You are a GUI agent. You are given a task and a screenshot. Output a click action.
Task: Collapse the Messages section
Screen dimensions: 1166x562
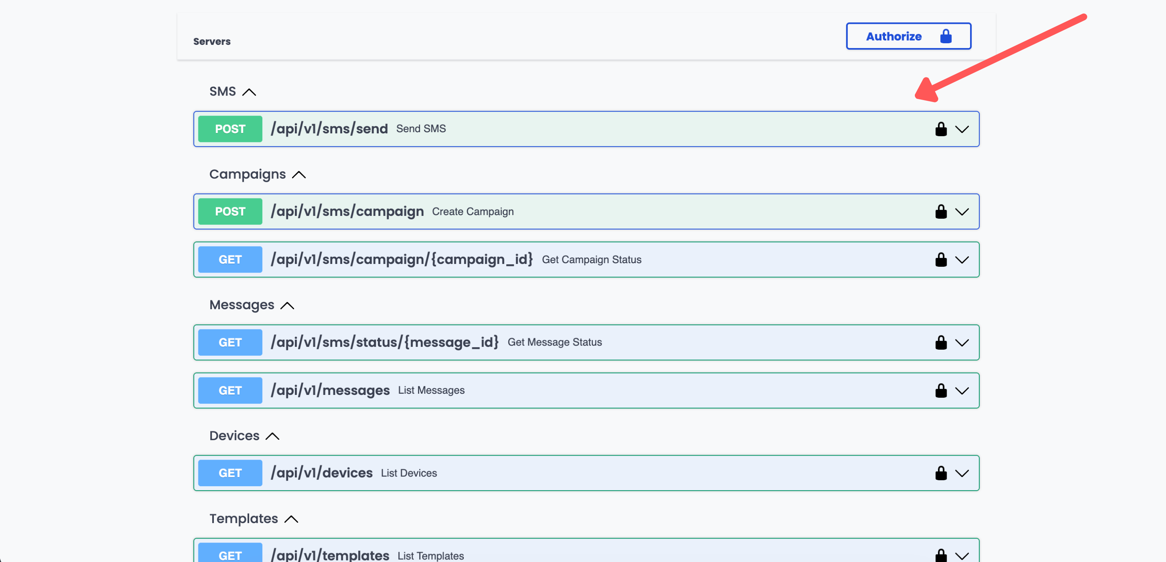[287, 305]
